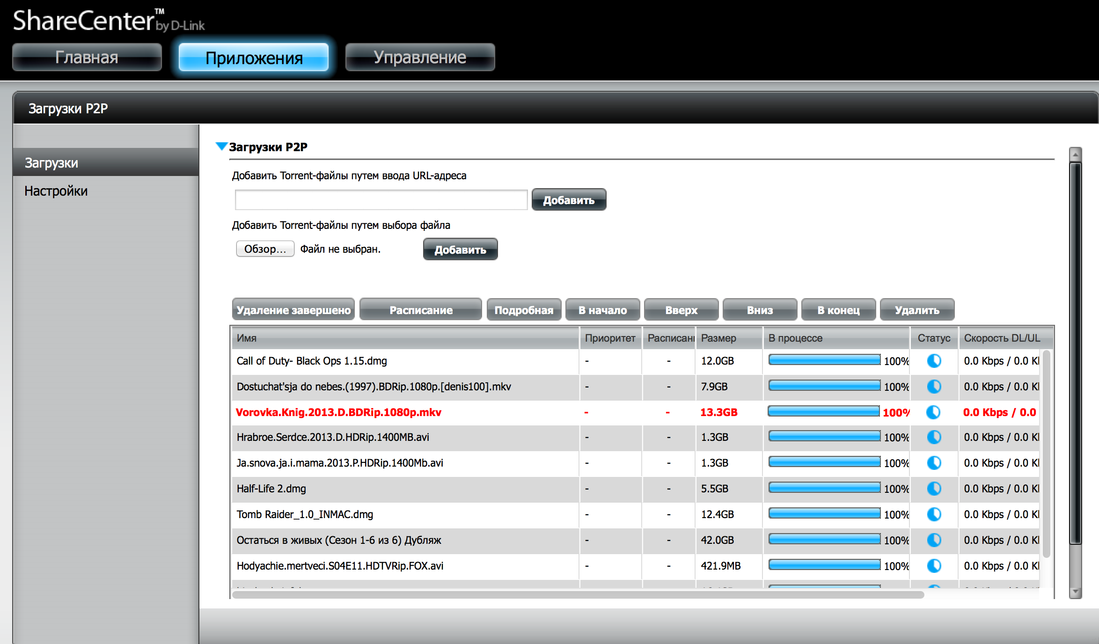Click the Расписание button
1099x644 pixels.
tap(420, 310)
